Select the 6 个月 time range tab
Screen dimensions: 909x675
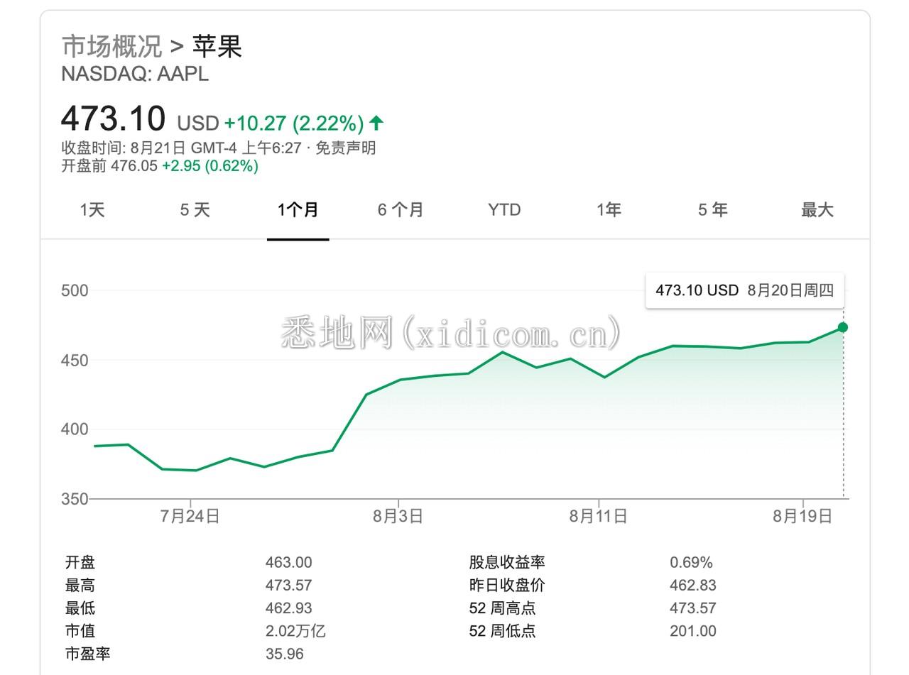pyautogui.click(x=401, y=210)
